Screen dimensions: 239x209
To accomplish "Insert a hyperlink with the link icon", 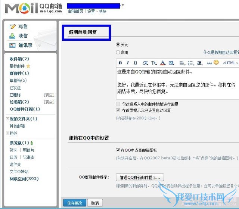I will click(209, 63).
